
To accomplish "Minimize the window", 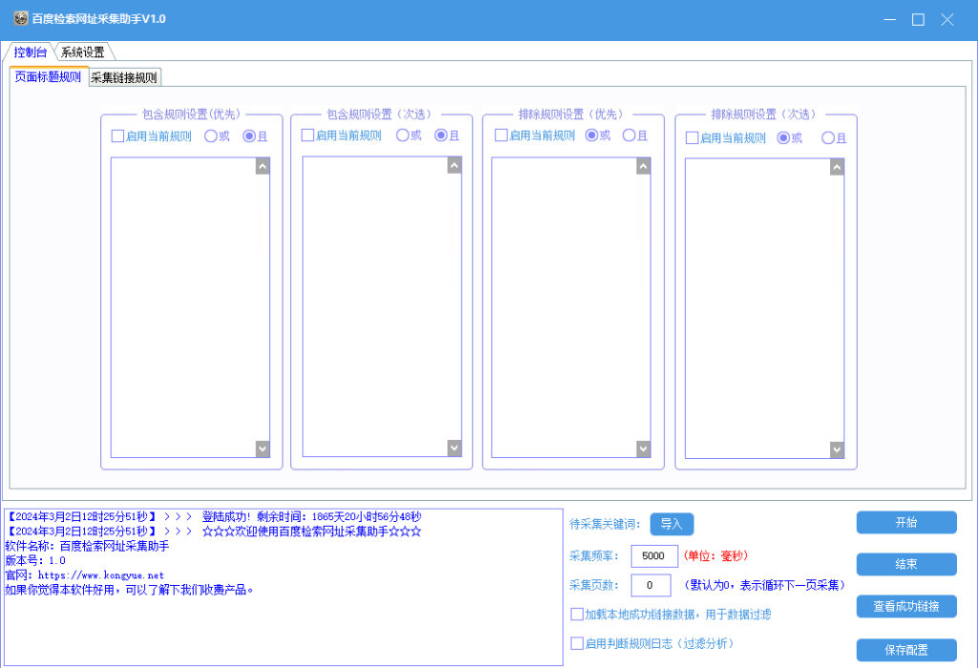I will (890, 19).
